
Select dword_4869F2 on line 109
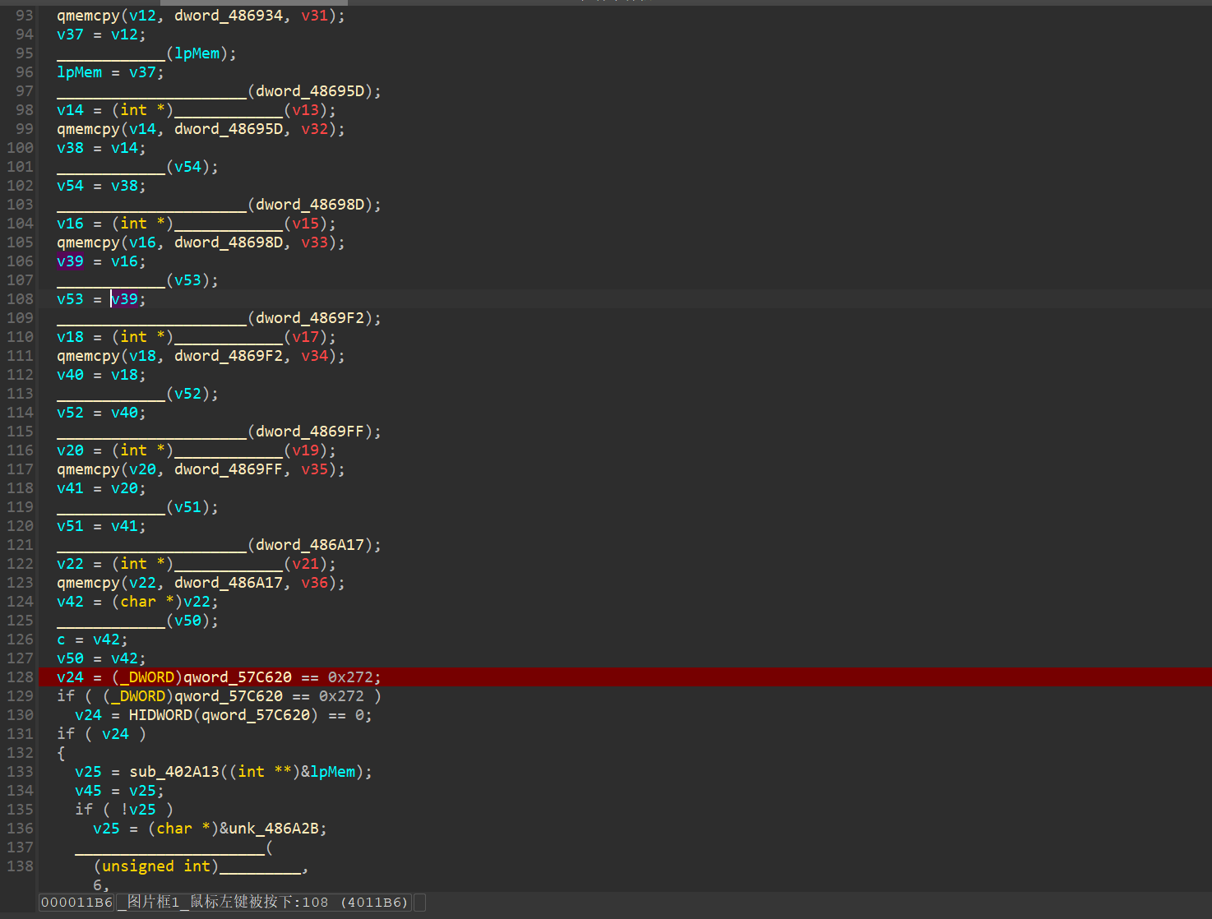coord(310,318)
